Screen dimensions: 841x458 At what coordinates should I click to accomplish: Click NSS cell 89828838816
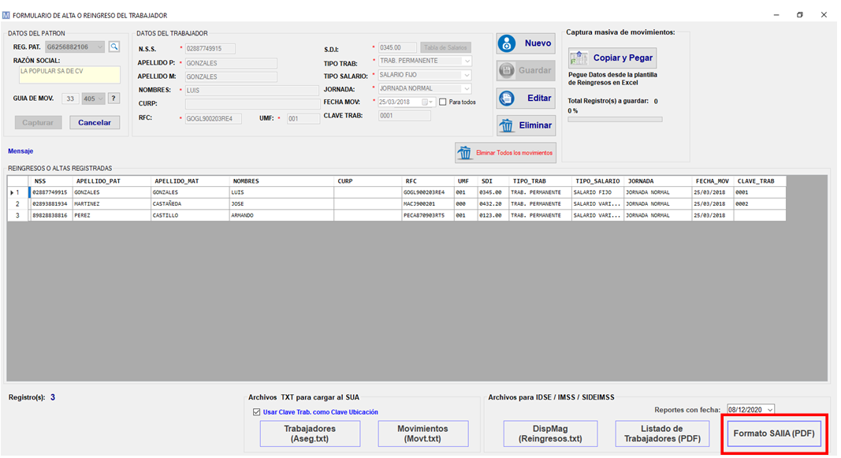tap(51, 215)
